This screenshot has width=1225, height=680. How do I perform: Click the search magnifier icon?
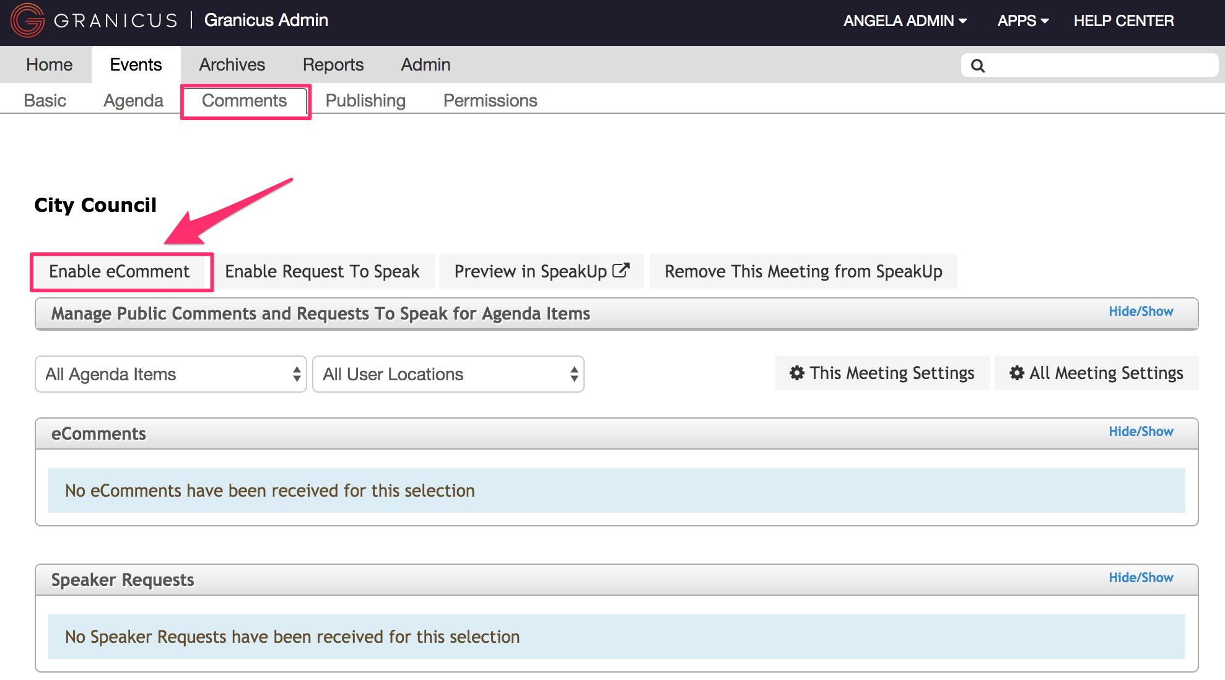click(978, 64)
